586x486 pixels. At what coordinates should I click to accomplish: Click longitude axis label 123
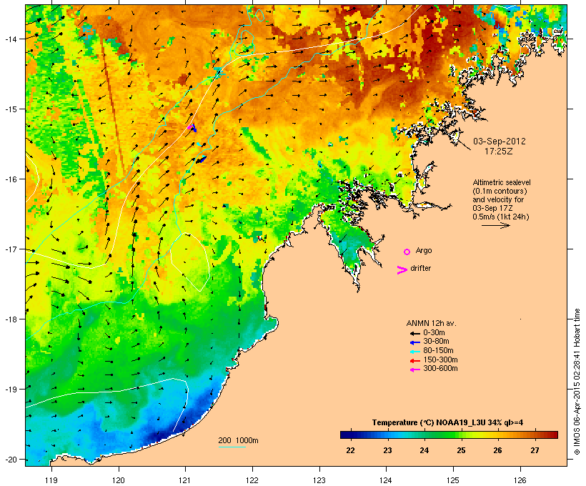pyautogui.click(x=319, y=480)
